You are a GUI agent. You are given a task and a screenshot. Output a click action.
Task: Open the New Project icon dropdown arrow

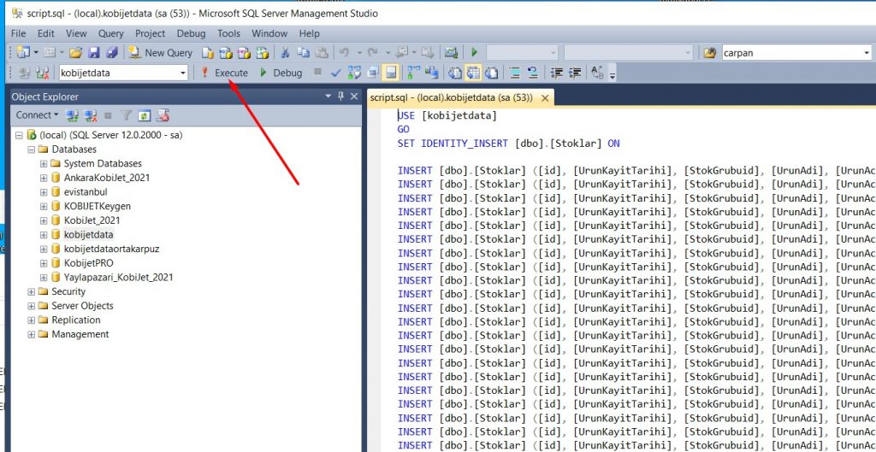pos(36,52)
